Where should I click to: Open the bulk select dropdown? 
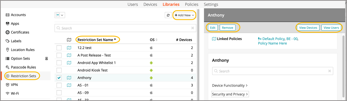pyautogui.click(x=60, y=15)
